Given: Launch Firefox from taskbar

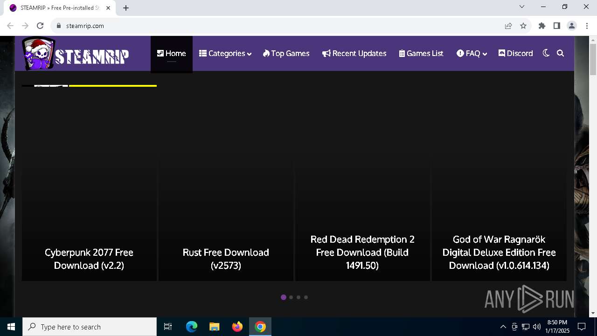Looking at the screenshot, I should pos(237,327).
